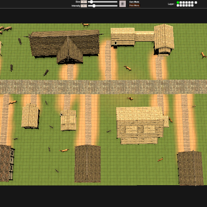This screenshot has width=207, height=207.
Task: Click the brush shape preview thumbnail
Action: 123,4
